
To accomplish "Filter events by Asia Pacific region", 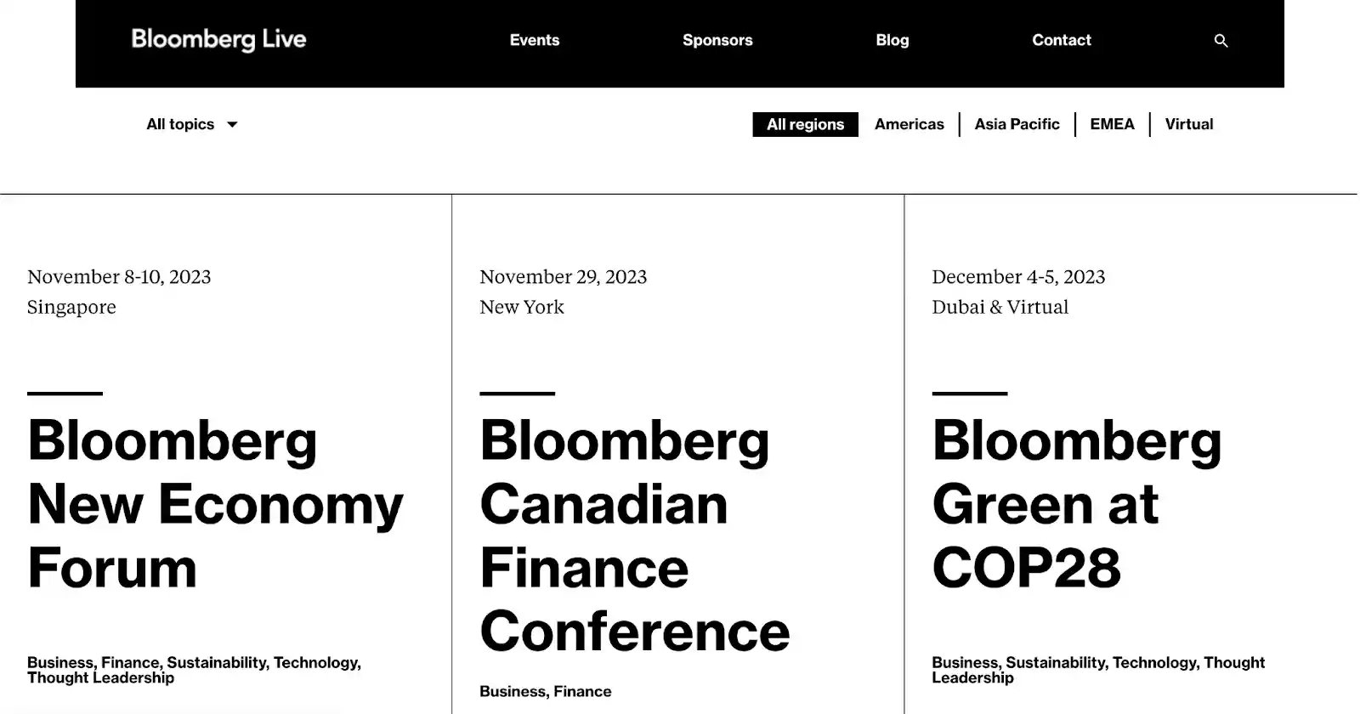I will (1017, 124).
